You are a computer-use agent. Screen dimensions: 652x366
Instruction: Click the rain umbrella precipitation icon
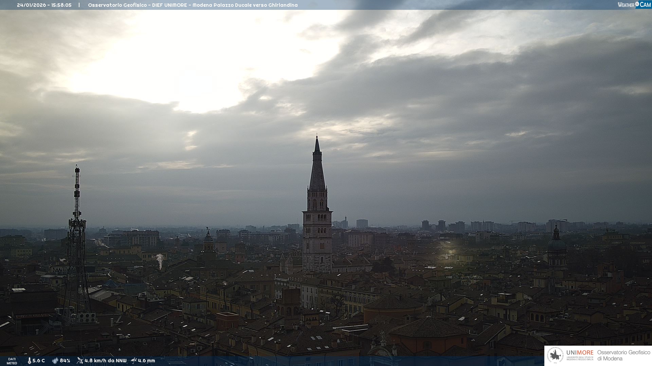pyautogui.click(x=134, y=361)
